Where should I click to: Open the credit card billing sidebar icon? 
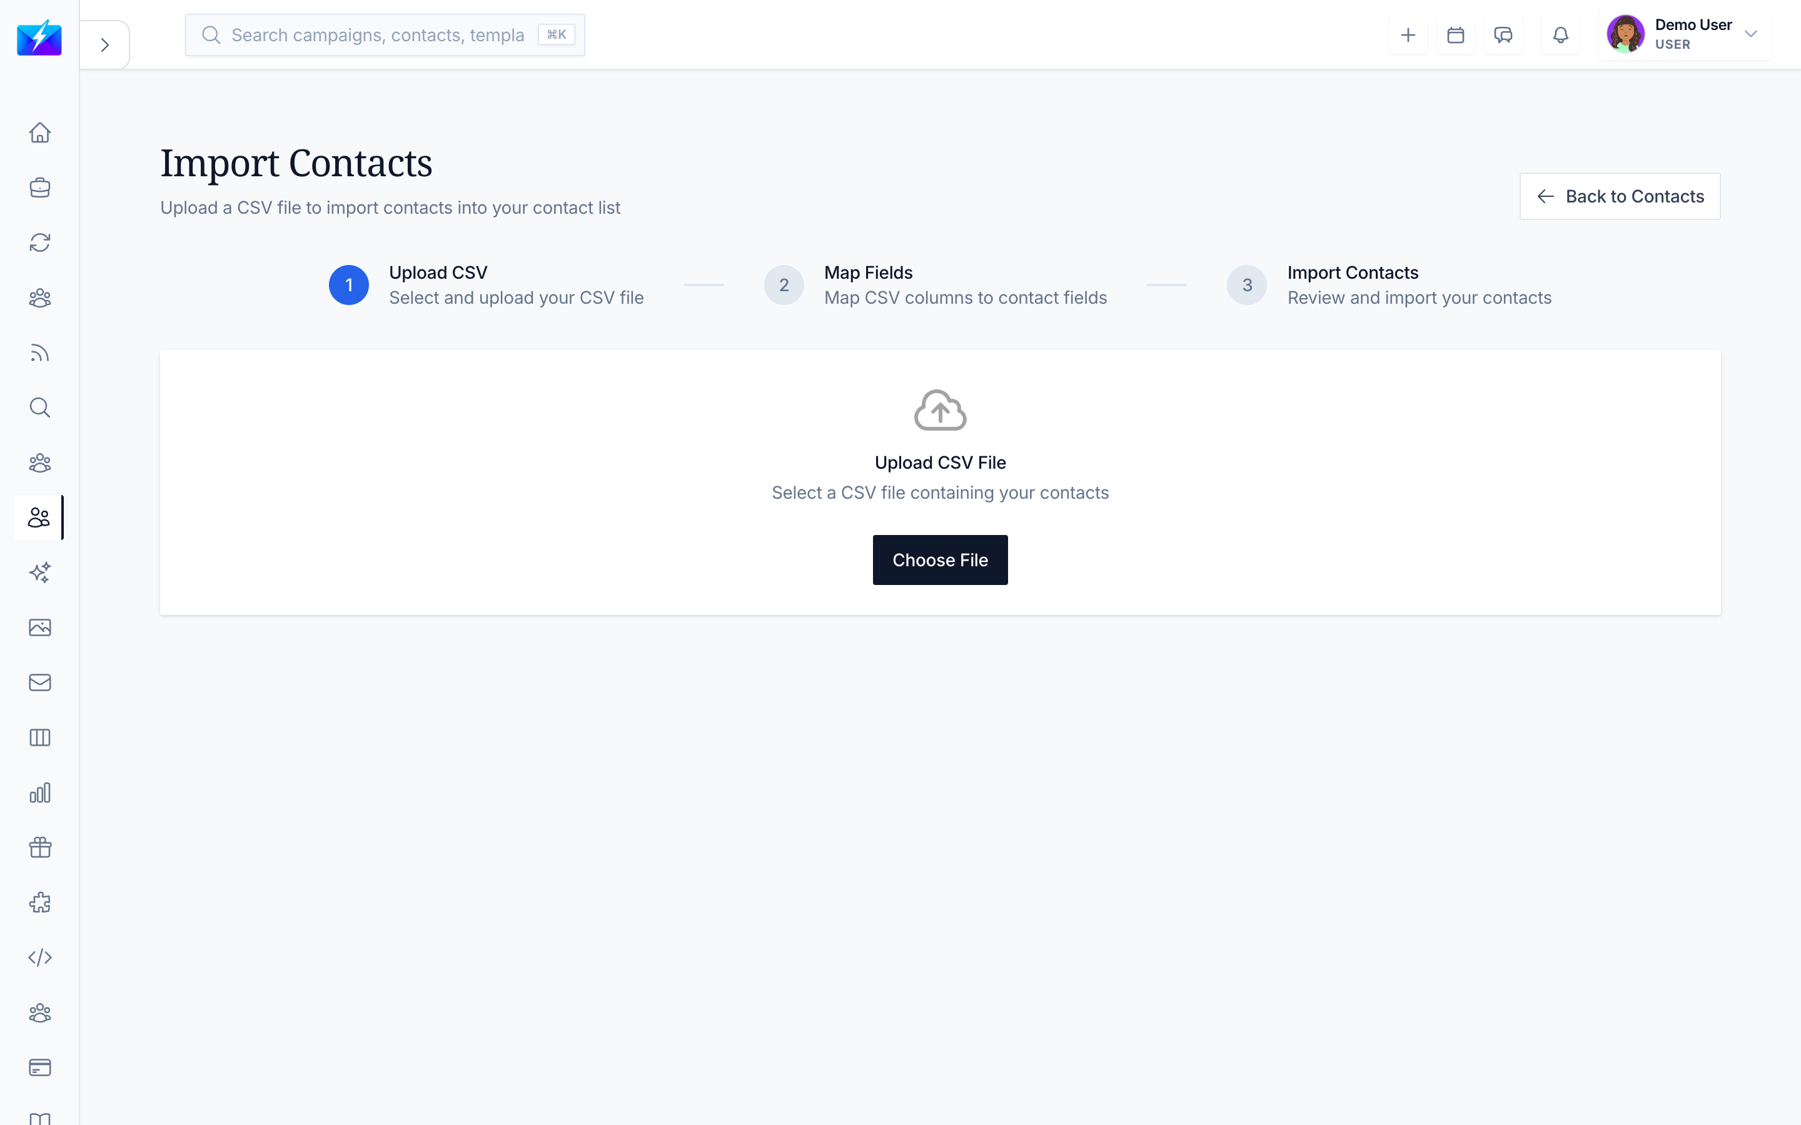tap(39, 1067)
